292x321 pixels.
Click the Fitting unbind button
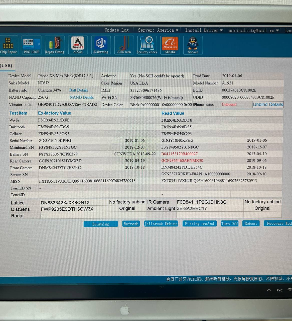click(x=199, y=223)
